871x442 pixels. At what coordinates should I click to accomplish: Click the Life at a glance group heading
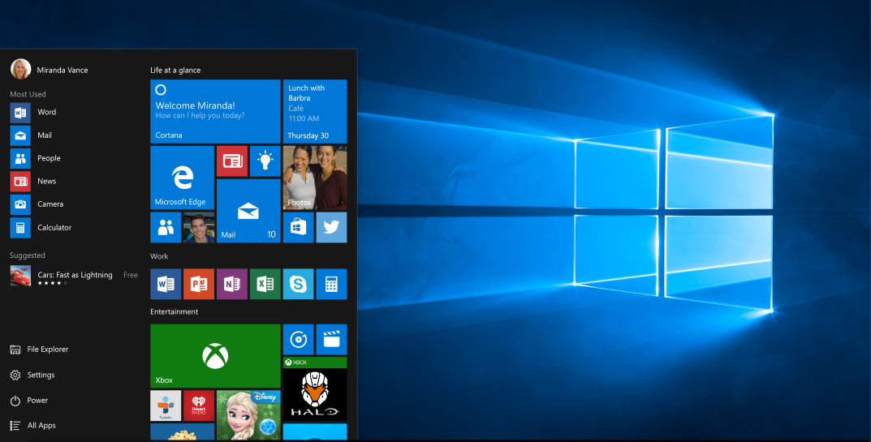175,70
